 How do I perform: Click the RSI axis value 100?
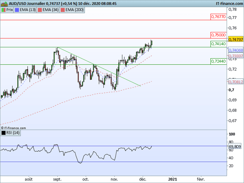coord(232,134)
